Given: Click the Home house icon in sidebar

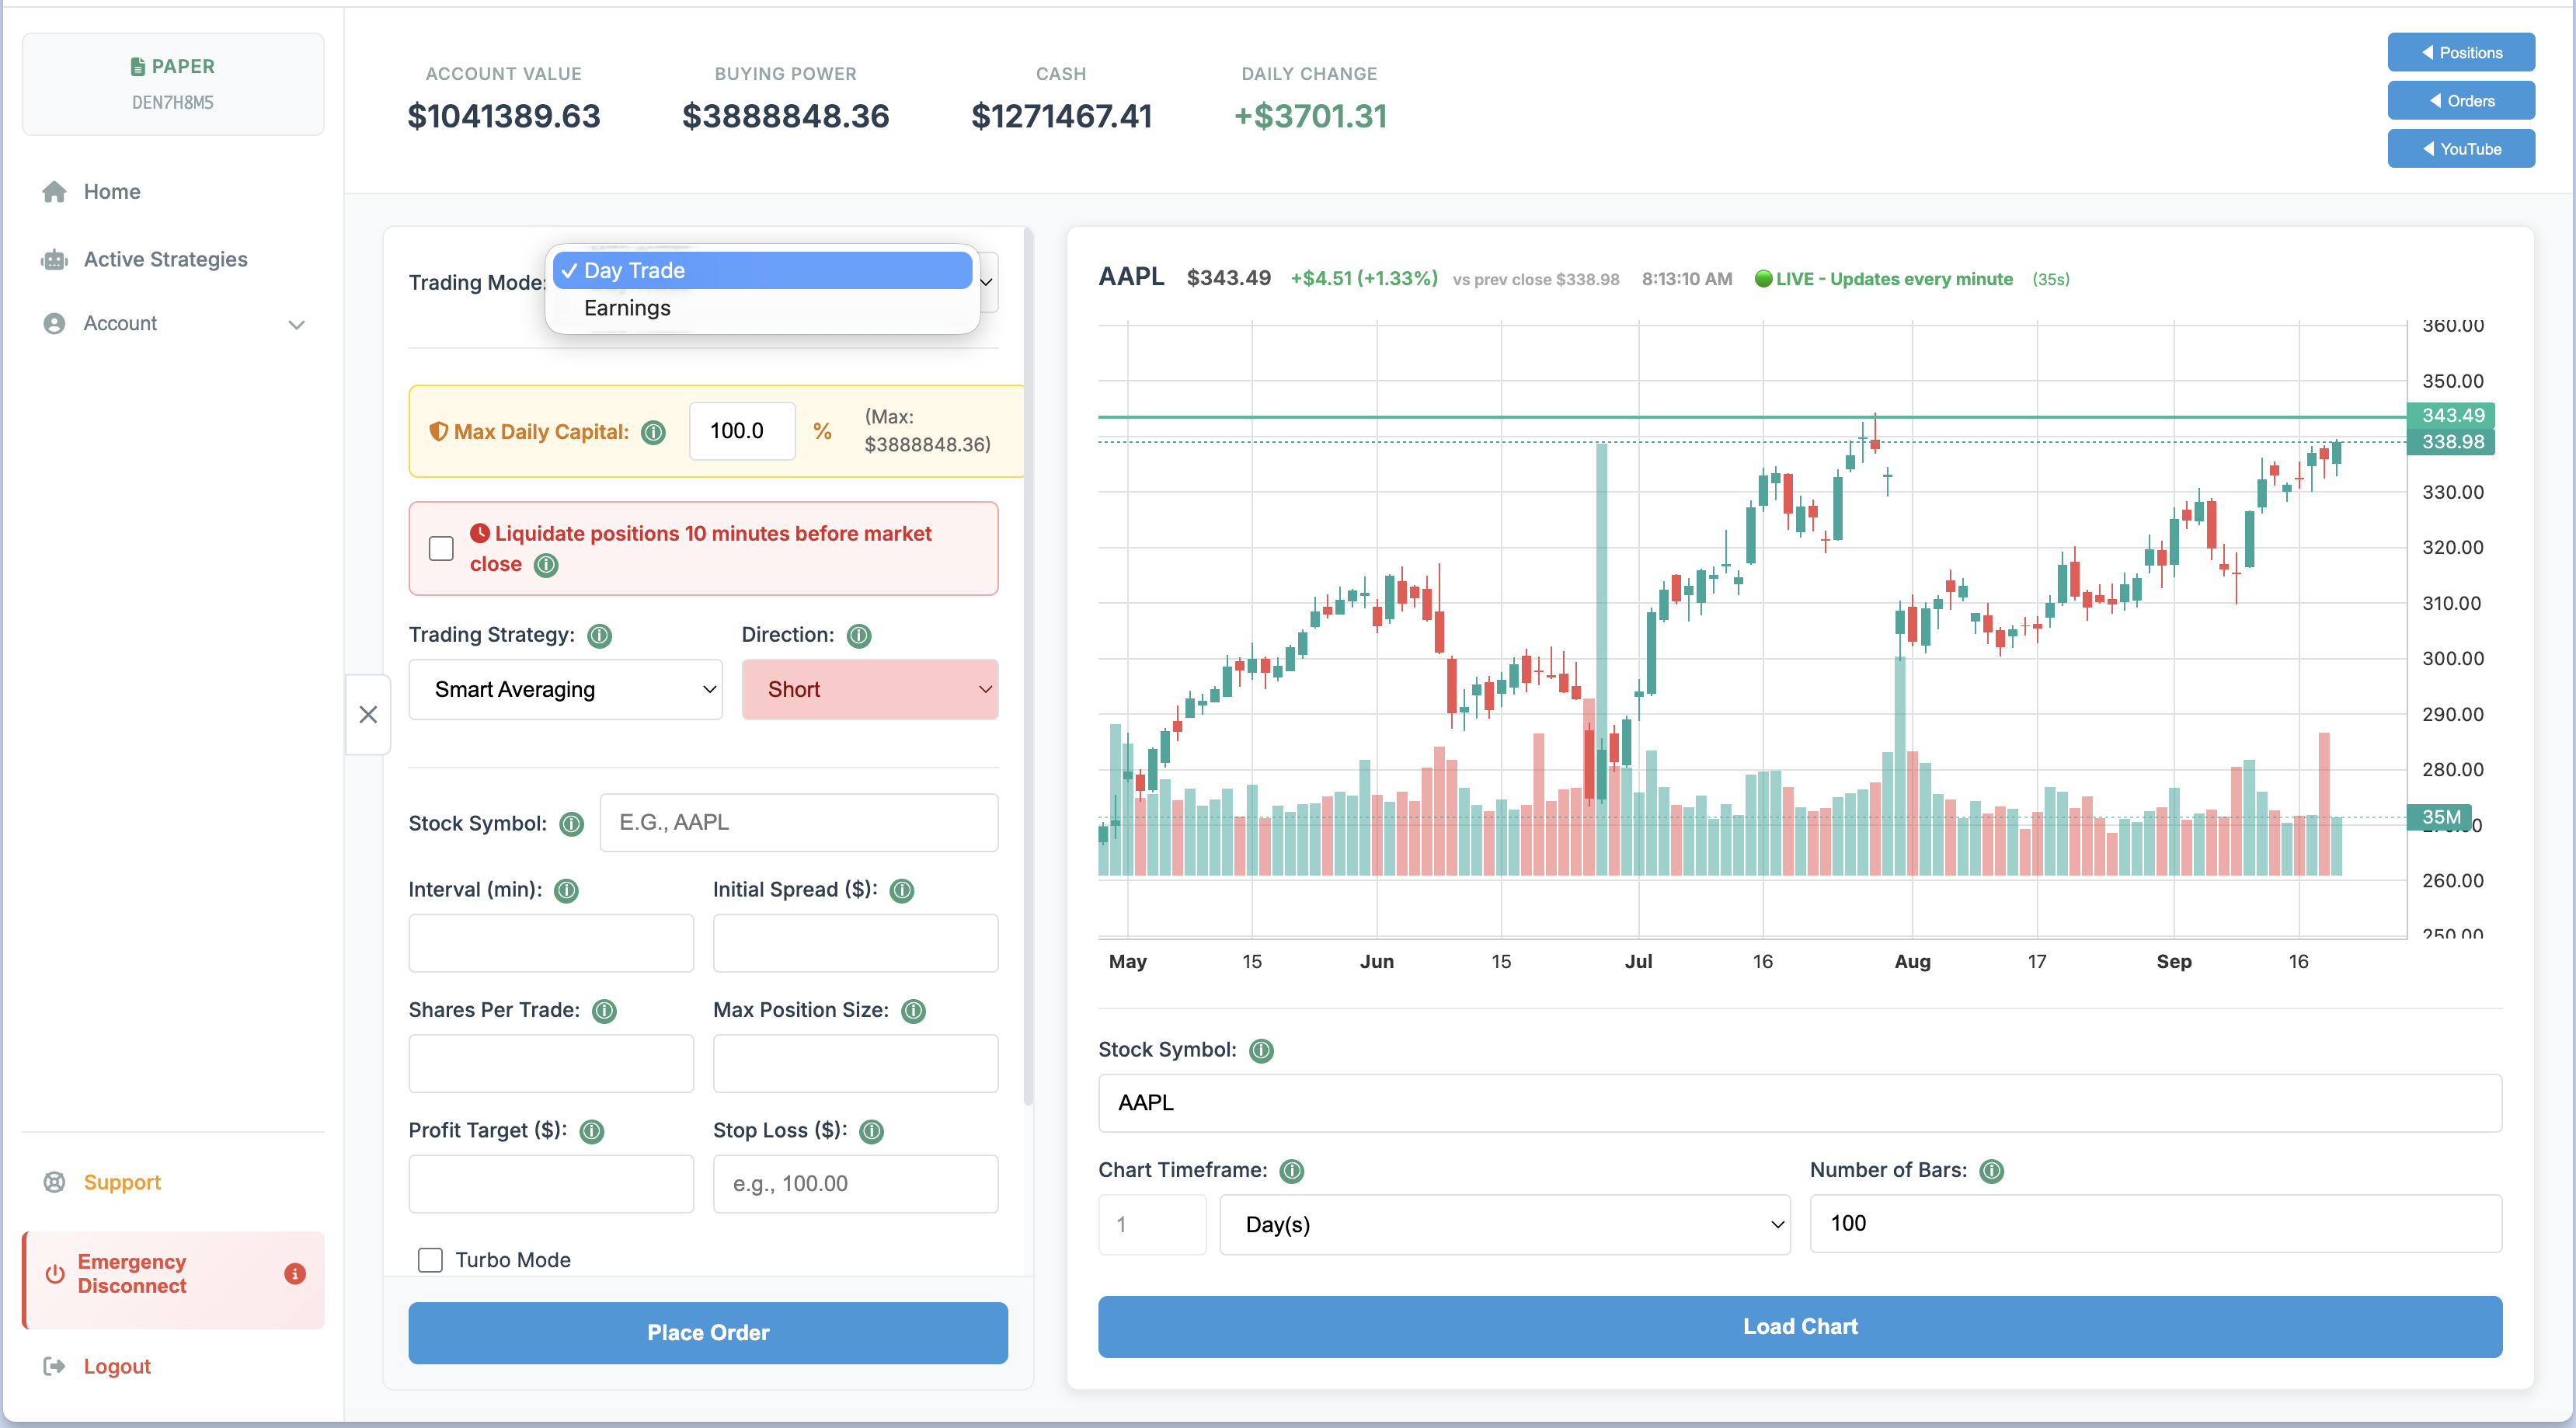Looking at the screenshot, I should pos(54,191).
